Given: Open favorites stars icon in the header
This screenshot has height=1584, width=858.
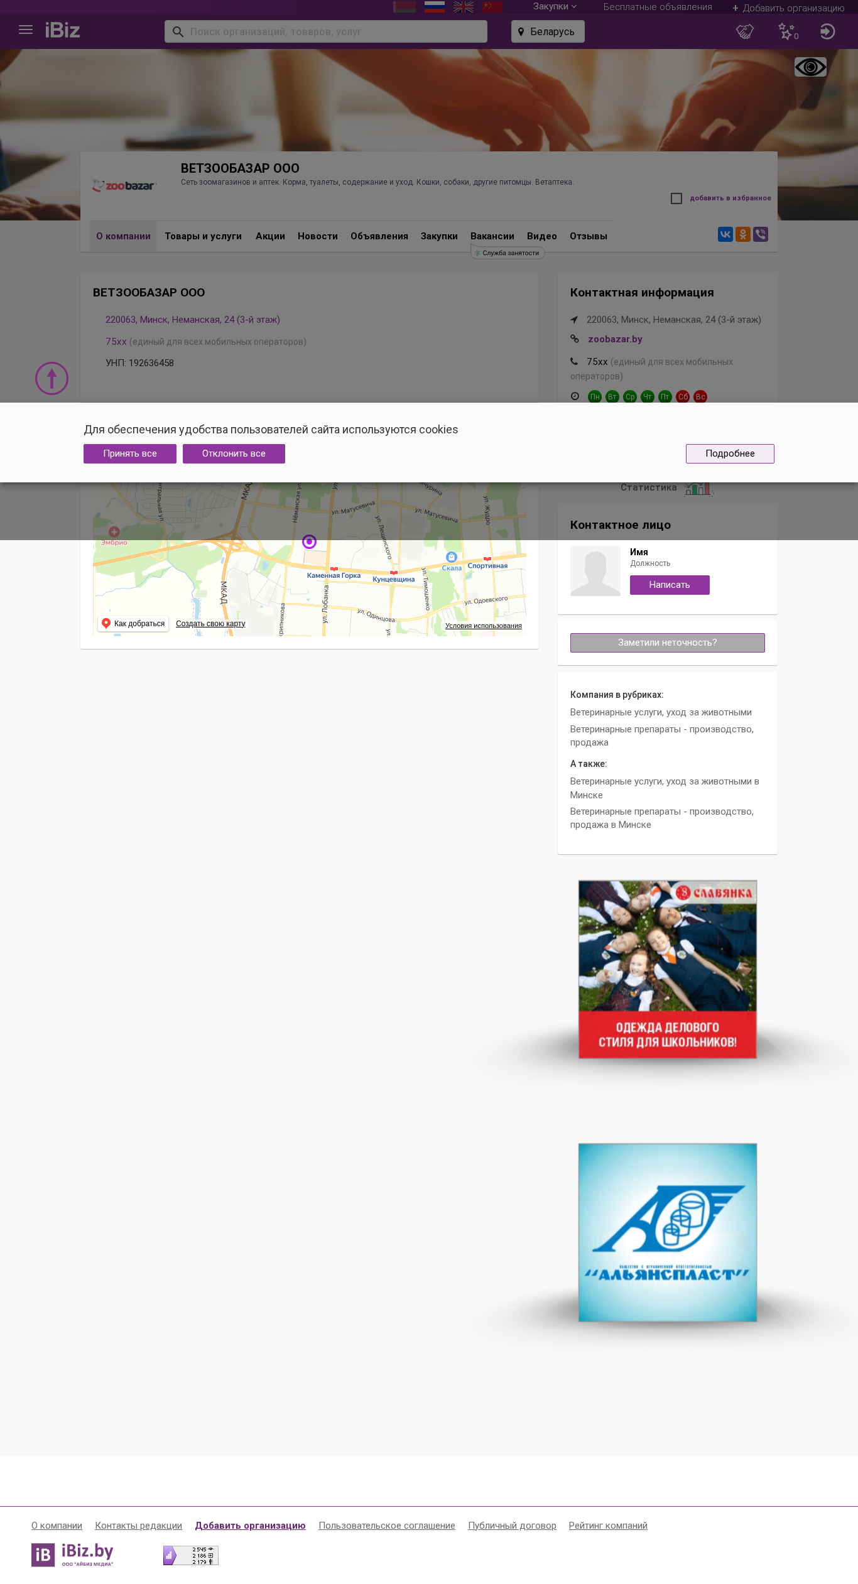Looking at the screenshot, I should [788, 31].
